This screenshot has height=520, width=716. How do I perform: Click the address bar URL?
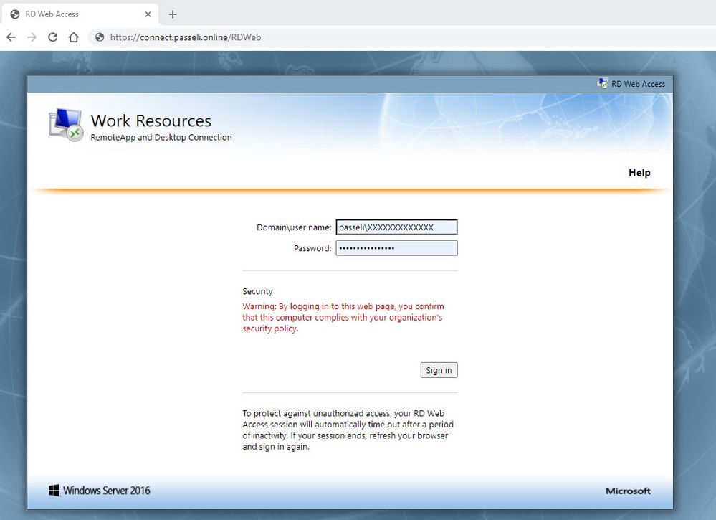click(x=186, y=37)
